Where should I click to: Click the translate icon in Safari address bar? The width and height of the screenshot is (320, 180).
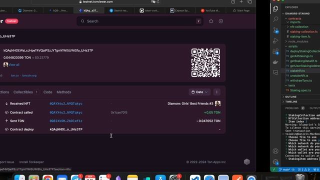[x=153, y=1]
